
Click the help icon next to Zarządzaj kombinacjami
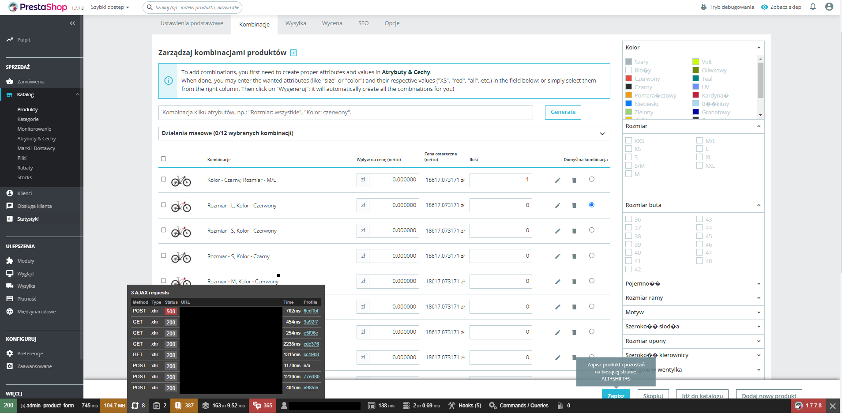pyautogui.click(x=293, y=53)
